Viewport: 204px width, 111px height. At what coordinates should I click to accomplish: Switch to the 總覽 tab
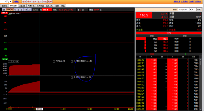57,6
